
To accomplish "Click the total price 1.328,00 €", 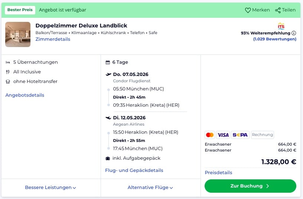I will (278, 162).
